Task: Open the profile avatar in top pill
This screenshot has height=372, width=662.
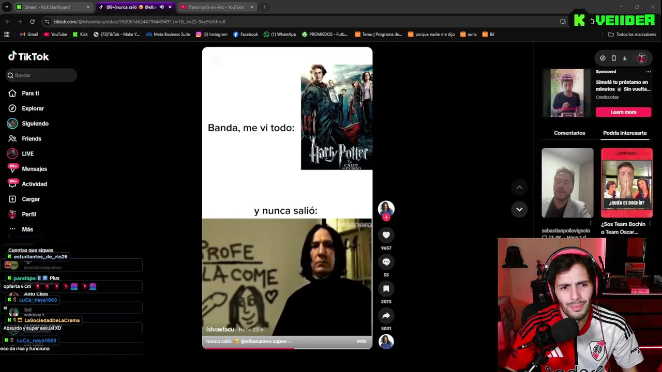Action: [x=641, y=58]
